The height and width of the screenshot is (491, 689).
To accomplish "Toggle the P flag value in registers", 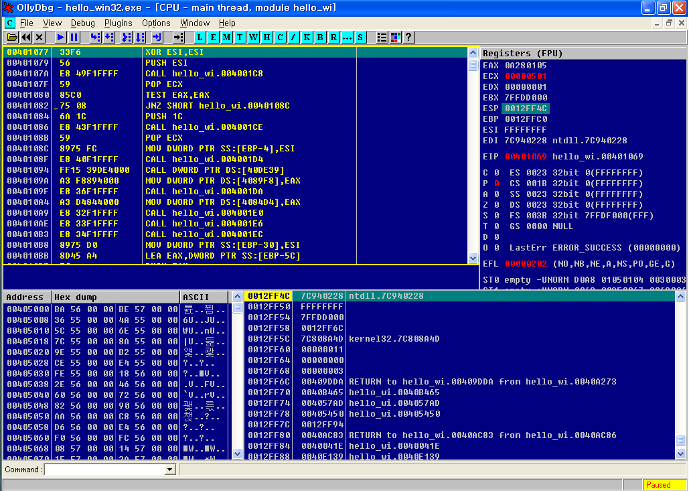I will point(496,184).
